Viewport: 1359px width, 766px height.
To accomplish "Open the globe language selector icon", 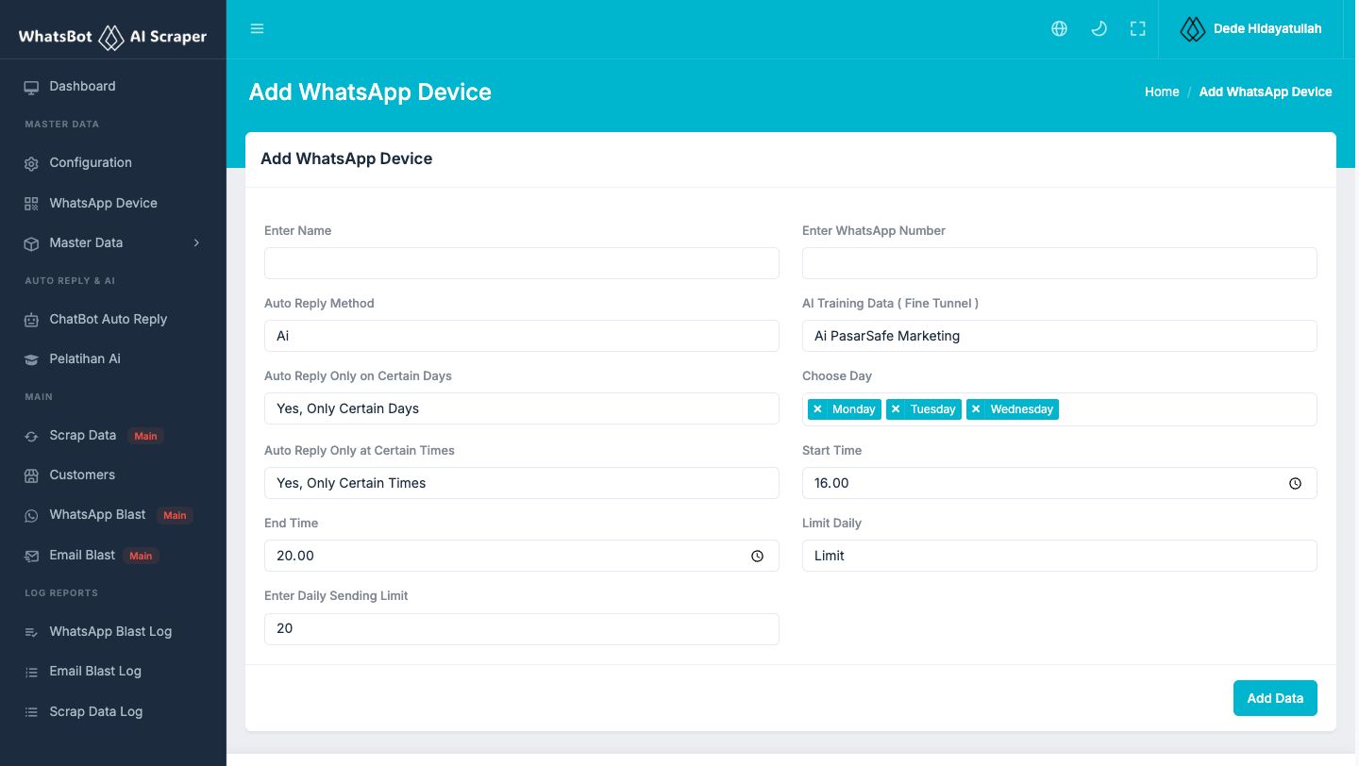I will 1059,28.
